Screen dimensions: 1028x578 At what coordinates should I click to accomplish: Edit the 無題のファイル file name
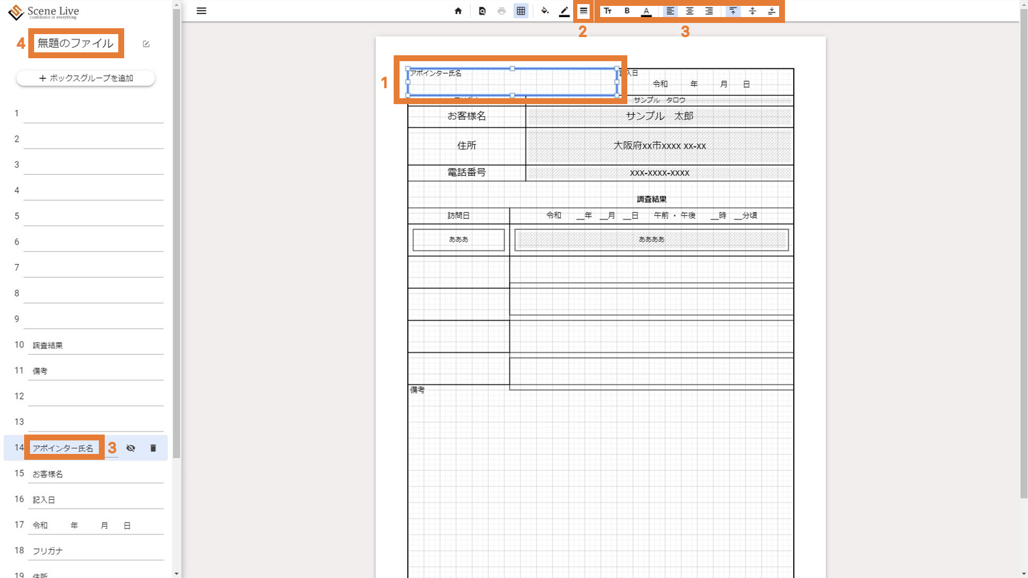tap(146, 44)
